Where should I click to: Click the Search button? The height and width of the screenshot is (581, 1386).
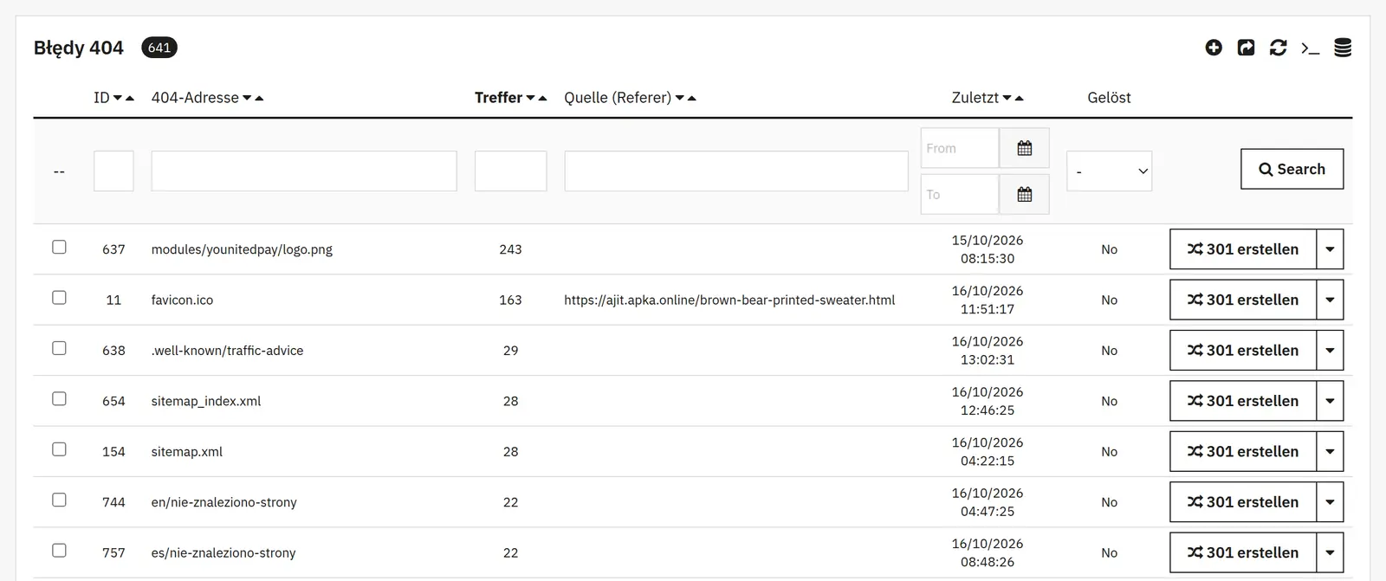click(x=1292, y=169)
